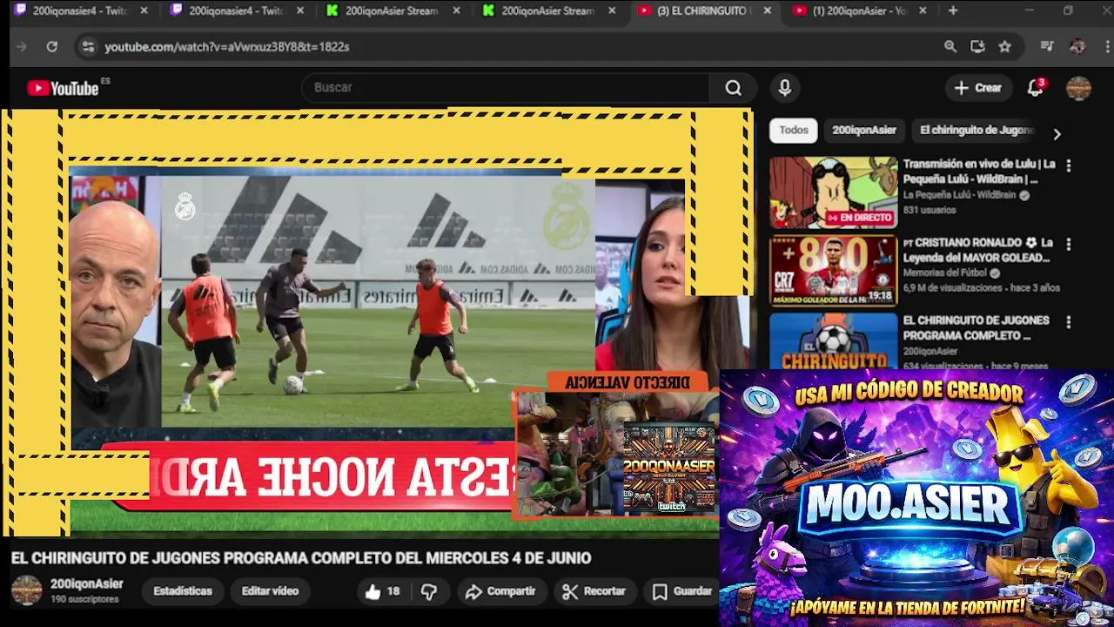This screenshot has height=627, width=1114.
Task: Open site information icon in address bar
Action: (x=87, y=46)
